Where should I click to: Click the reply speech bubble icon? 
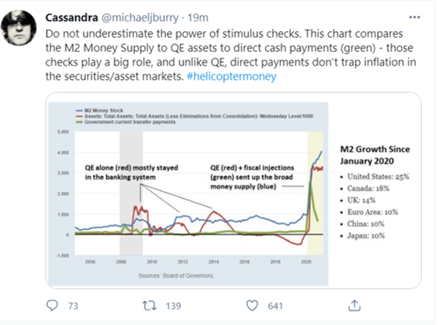click(x=52, y=306)
